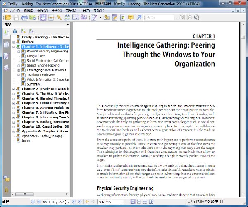Click the Save diskette icon

[16, 17]
